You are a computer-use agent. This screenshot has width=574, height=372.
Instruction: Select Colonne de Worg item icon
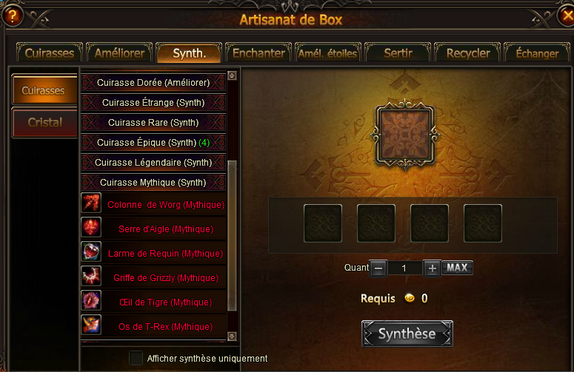[x=91, y=203]
